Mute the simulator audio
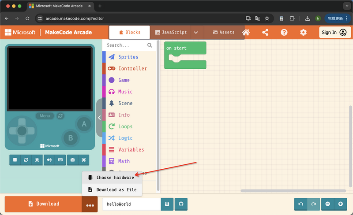This screenshot has height=215, width=353. [49, 160]
